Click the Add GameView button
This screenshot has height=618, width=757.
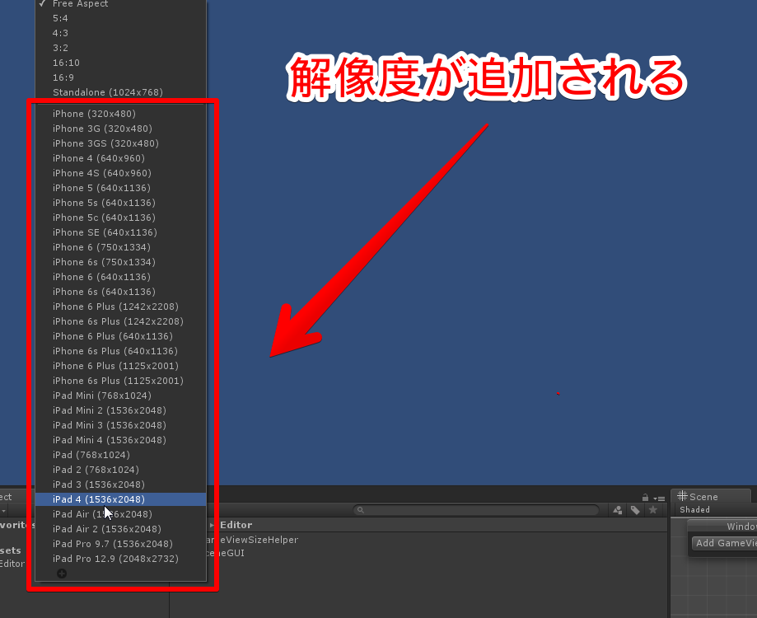tap(724, 543)
